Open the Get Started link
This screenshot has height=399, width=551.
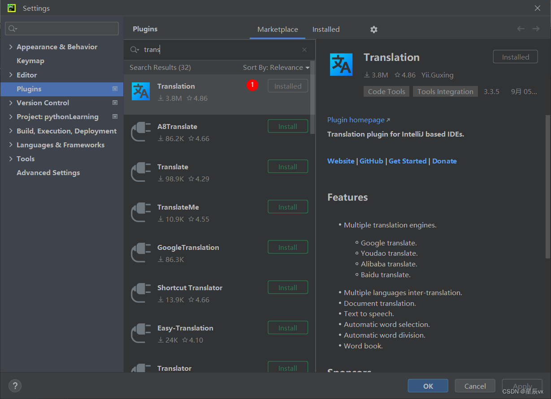pyautogui.click(x=408, y=161)
